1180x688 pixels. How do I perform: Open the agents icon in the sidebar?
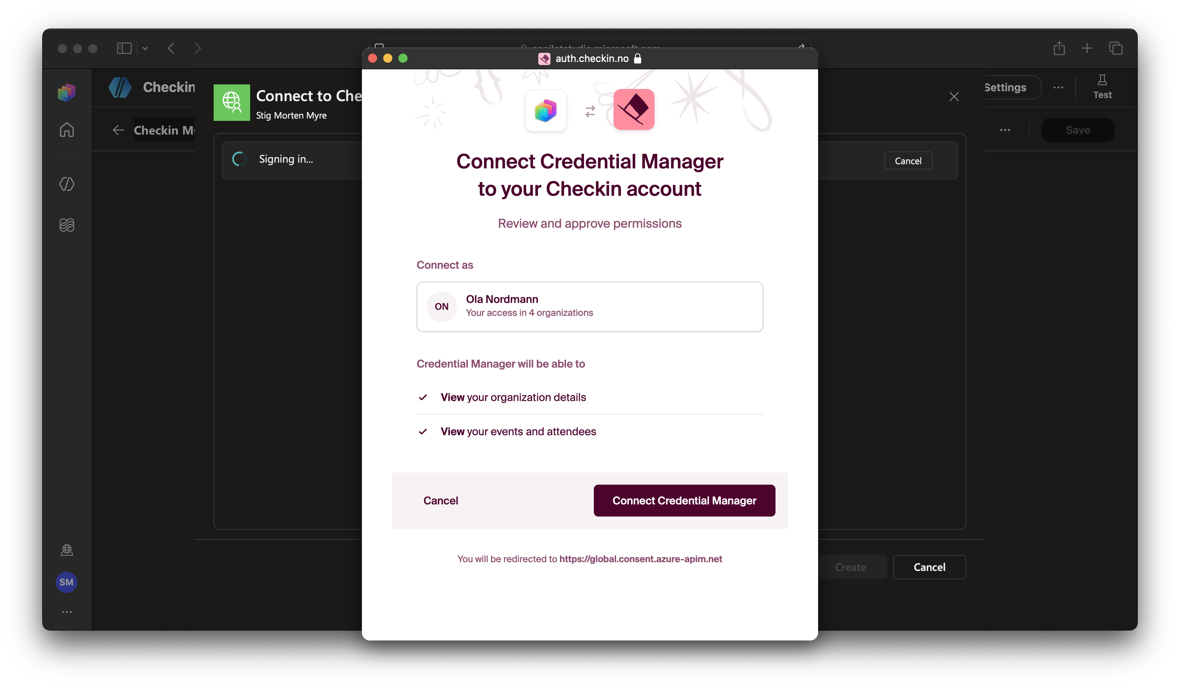[x=67, y=184]
